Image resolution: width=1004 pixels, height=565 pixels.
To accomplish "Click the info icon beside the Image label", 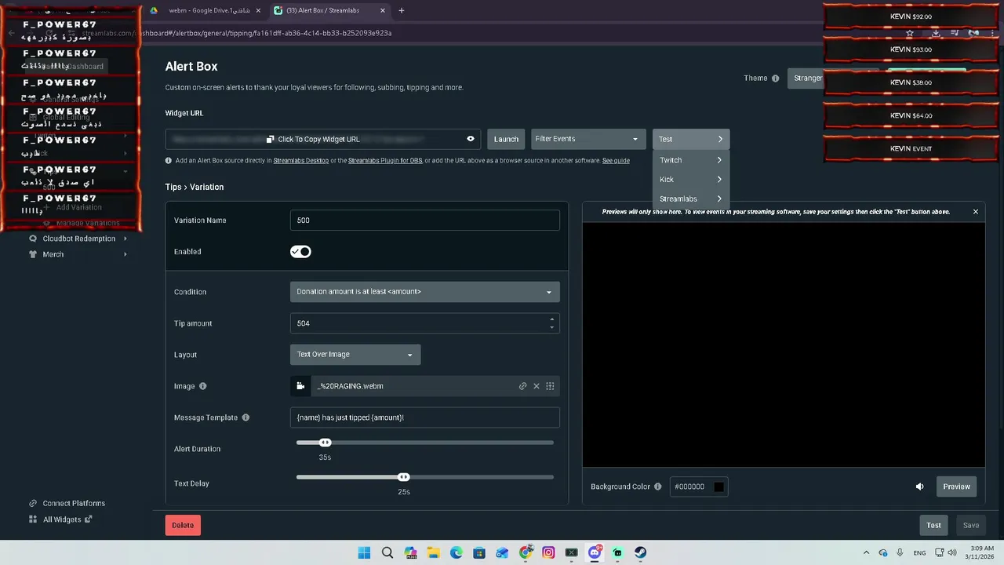I will click(x=203, y=386).
